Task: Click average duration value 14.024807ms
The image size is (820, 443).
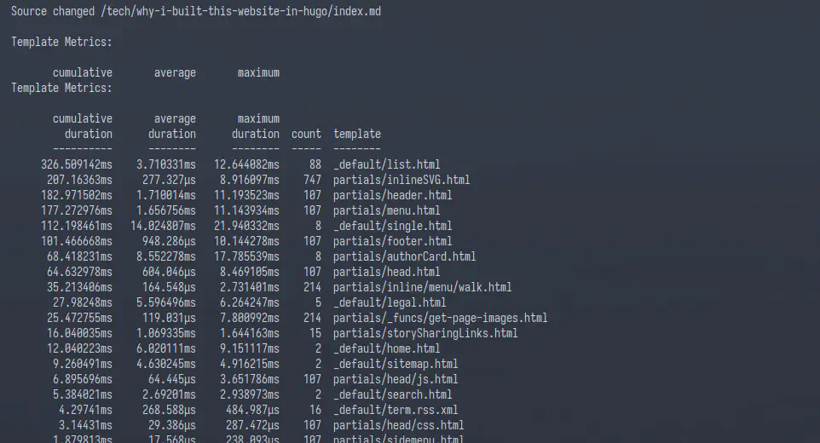Action: (163, 226)
